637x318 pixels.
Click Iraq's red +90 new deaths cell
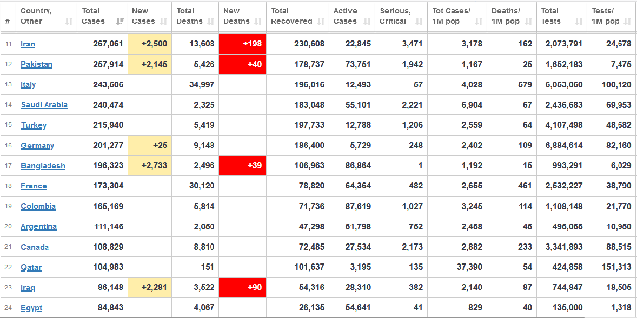click(242, 287)
